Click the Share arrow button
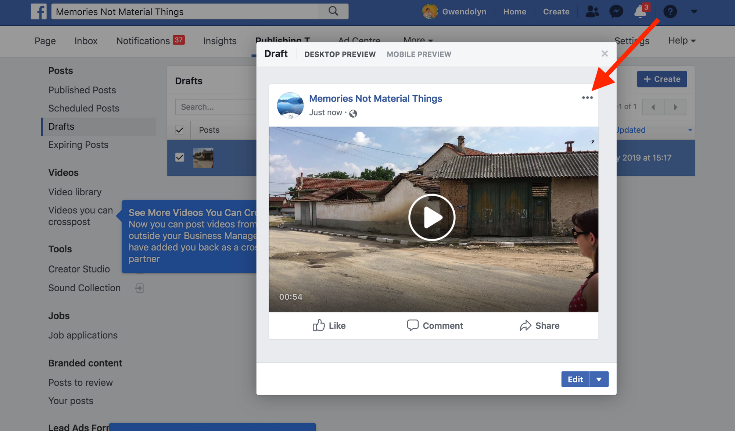This screenshot has width=735, height=431. tap(539, 325)
